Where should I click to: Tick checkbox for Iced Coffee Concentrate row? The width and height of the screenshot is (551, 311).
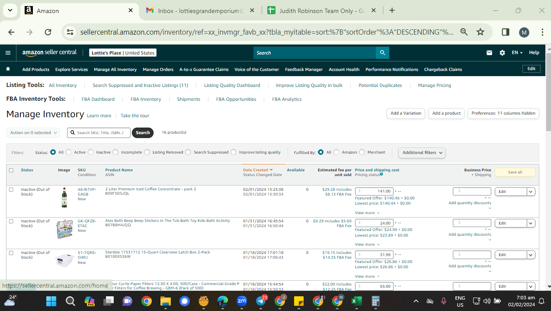tap(11, 189)
